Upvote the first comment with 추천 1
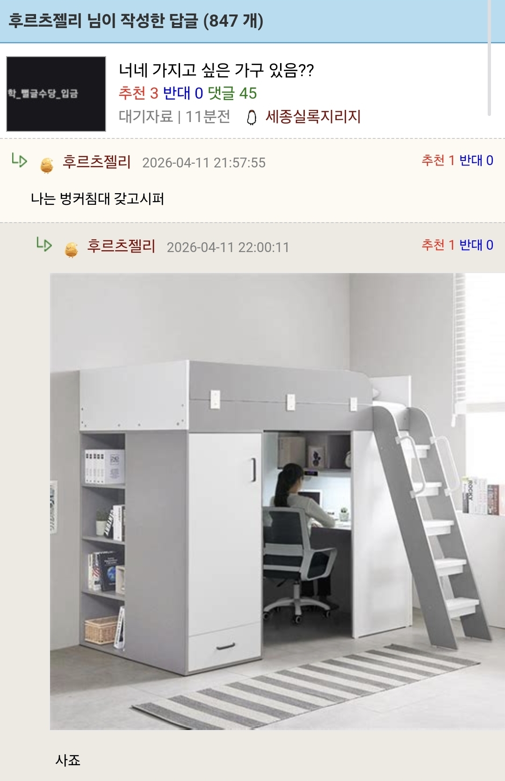Viewport: 505px width, 781px height. click(x=438, y=160)
